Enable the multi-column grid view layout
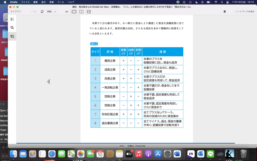 tap(89, 12)
